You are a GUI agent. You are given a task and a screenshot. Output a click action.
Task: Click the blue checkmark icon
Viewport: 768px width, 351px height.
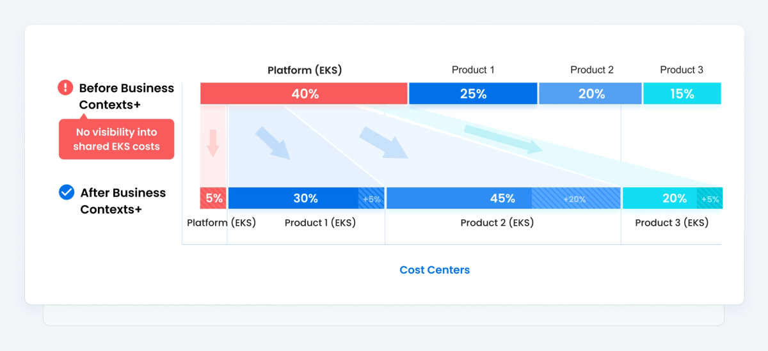(x=67, y=192)
